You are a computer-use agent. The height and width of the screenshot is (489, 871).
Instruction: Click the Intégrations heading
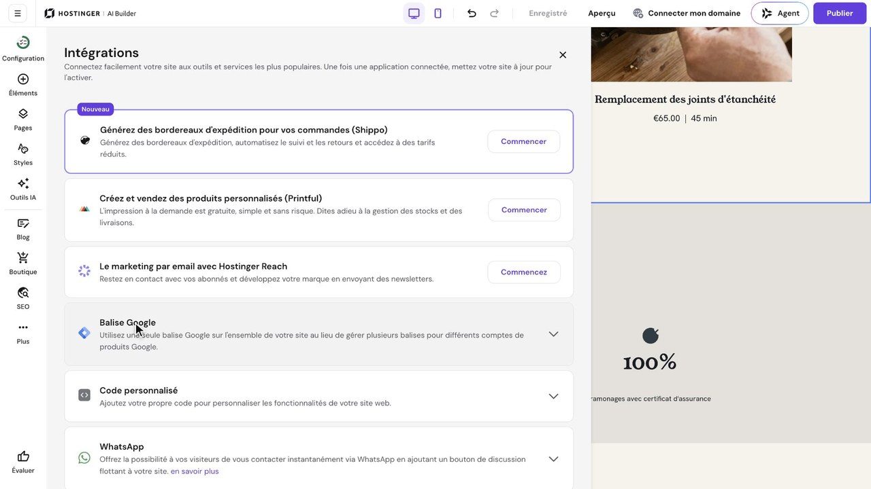101,53
